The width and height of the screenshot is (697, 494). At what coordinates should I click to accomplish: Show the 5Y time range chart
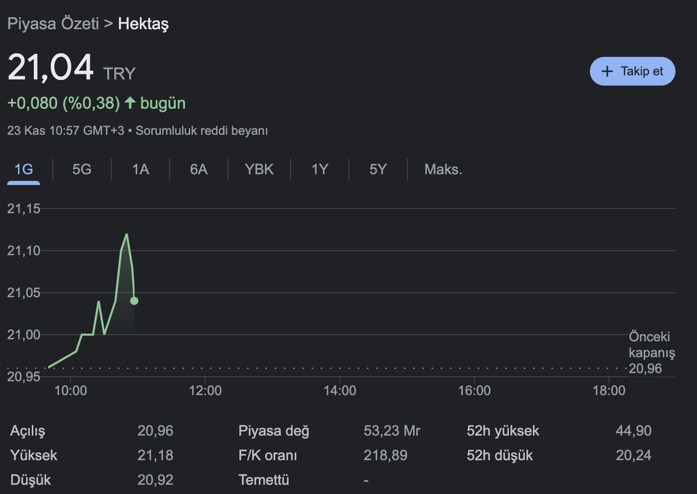(378, 169)
